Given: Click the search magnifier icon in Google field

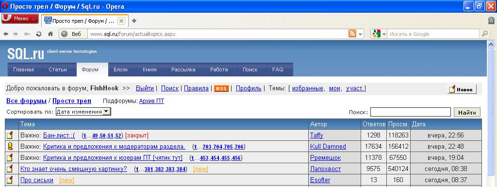Looking at the screenshot, I should coord(484,34).
